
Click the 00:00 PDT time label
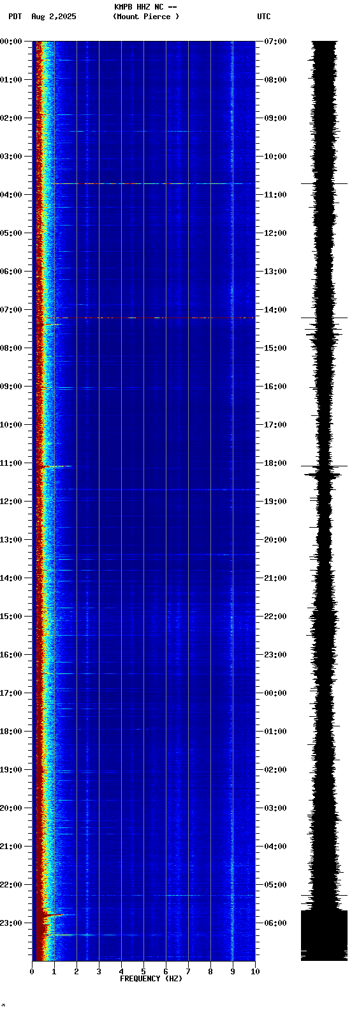(x=11, y=42)
